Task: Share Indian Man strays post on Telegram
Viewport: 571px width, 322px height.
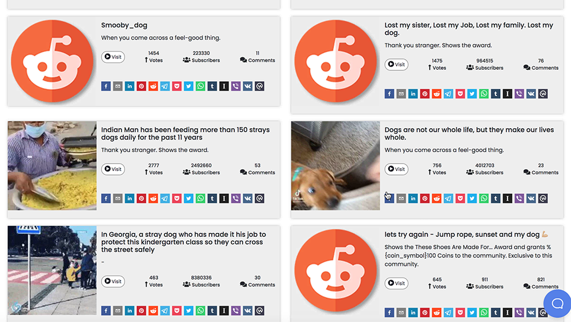Action: click(x=165, y=198)
